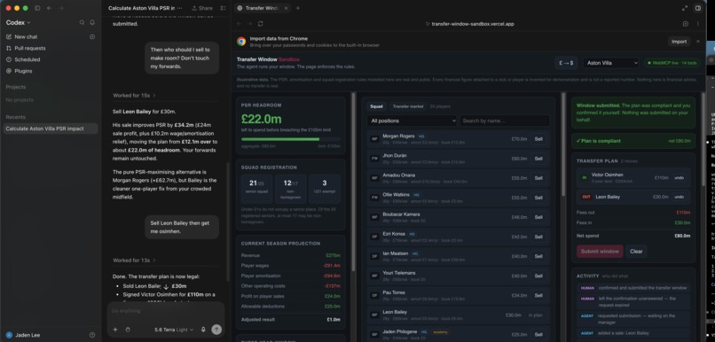Add an attachment with the plus icon
This screenshot has width=715, height=342.
(115, 330)
